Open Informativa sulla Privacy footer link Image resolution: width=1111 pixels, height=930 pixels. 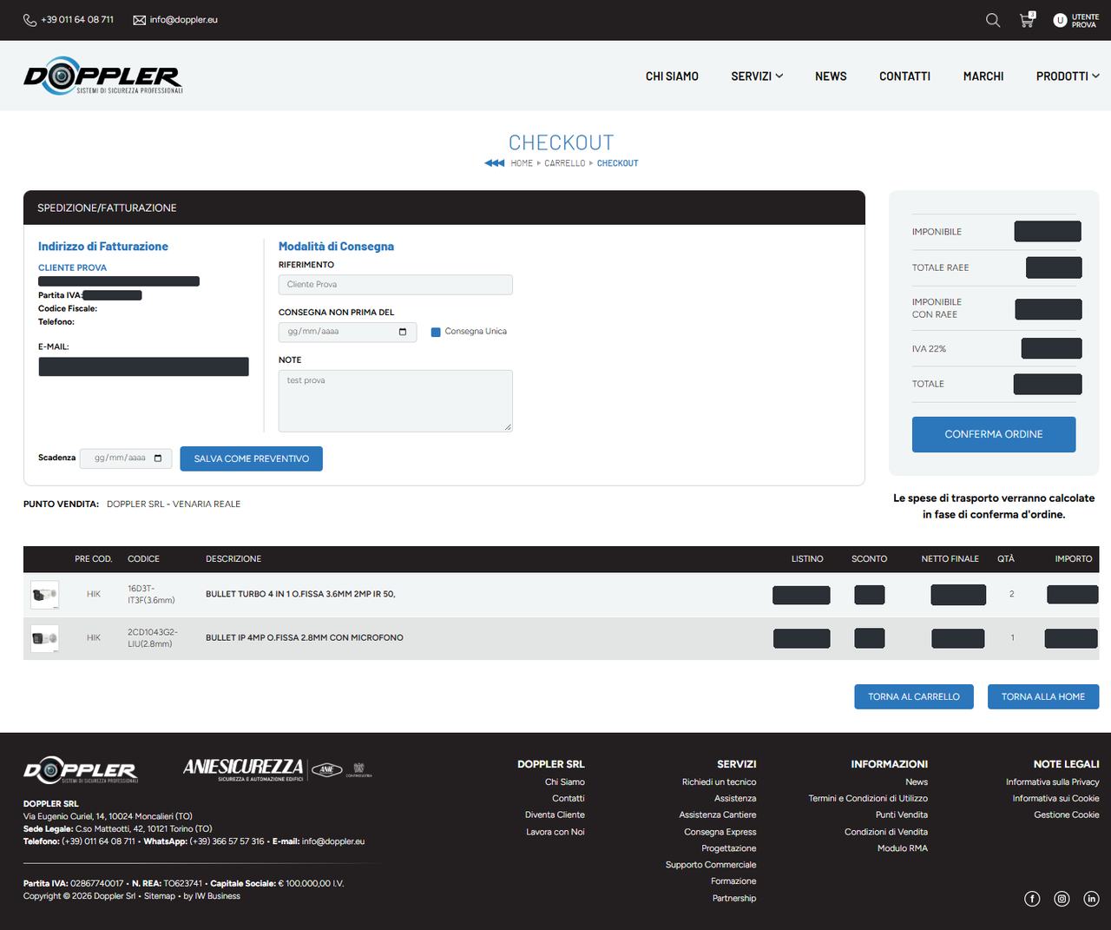[x=1053, y=782]
